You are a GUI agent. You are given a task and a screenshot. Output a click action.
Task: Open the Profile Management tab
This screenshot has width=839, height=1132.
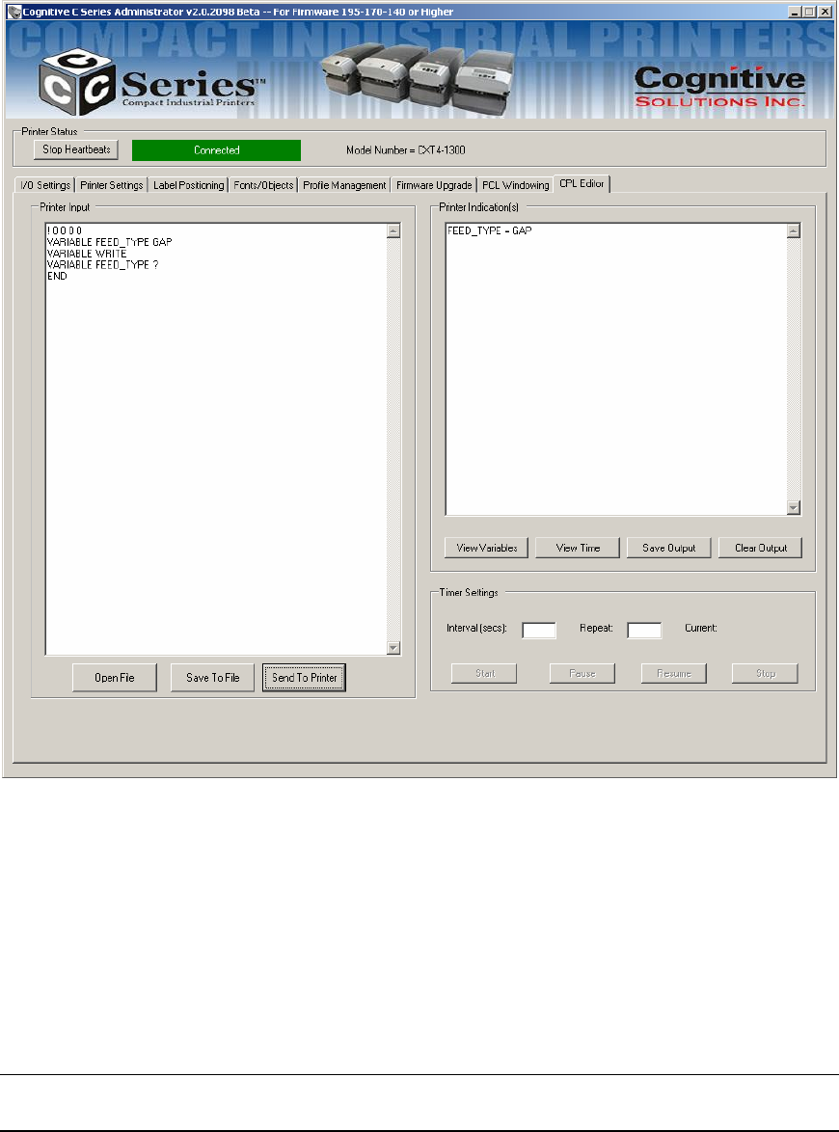point(344,185)
